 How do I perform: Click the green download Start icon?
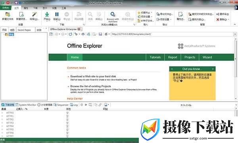(47, 14)
